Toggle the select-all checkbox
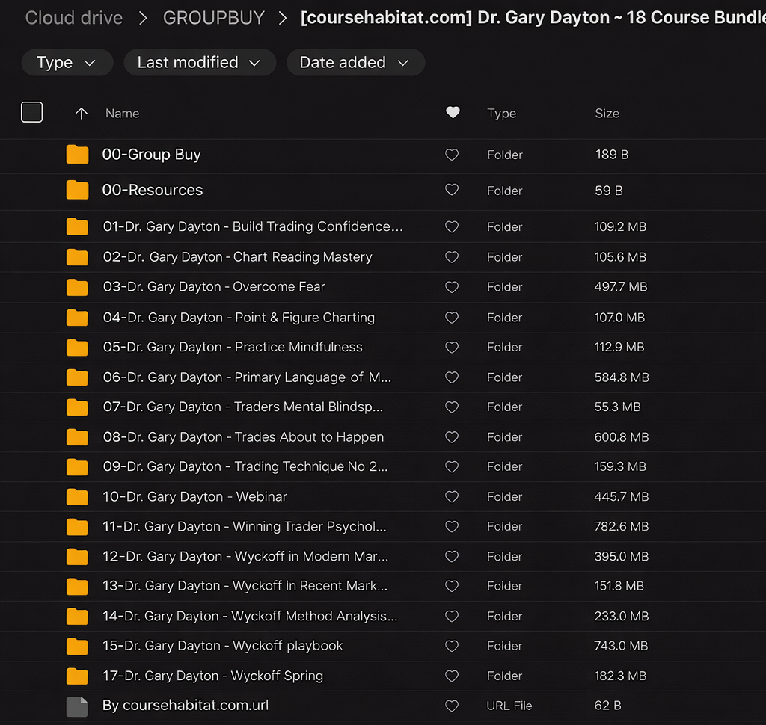The width and height of the screenshot is (766, 725). coord(32,113)
